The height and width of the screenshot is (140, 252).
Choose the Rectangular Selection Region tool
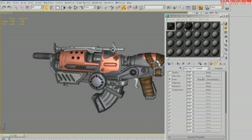pyautogui.click(x=58, y=8)
